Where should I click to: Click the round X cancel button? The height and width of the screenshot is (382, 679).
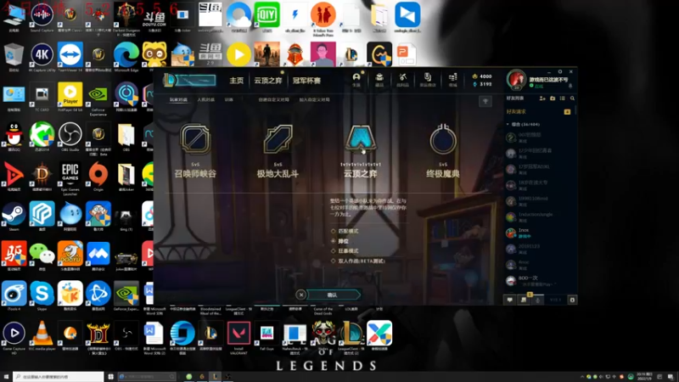pyautogui.click(x=301, y=295)
